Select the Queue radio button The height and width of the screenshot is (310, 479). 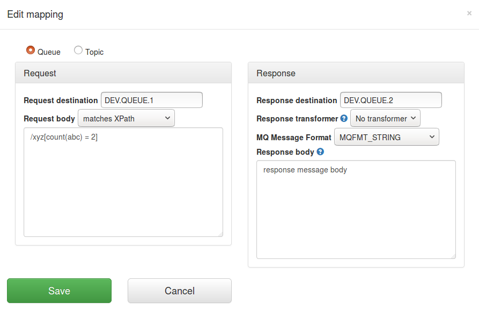pos(31,50)
